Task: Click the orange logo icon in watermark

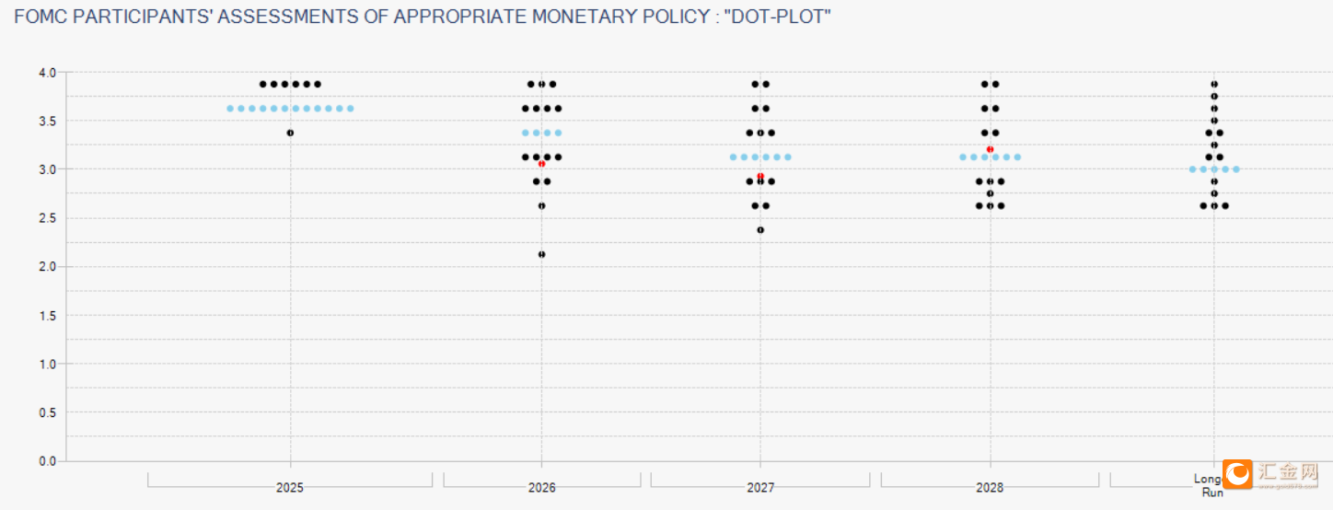Action: coord(1237,474)
